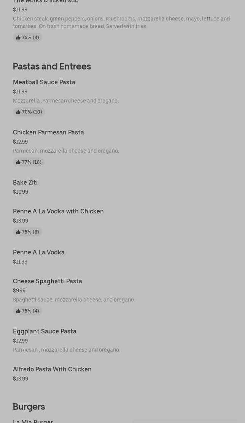Open the Bake Ziti menu item
The height and width of the screenshot is (423, 245).
[25, 183]
